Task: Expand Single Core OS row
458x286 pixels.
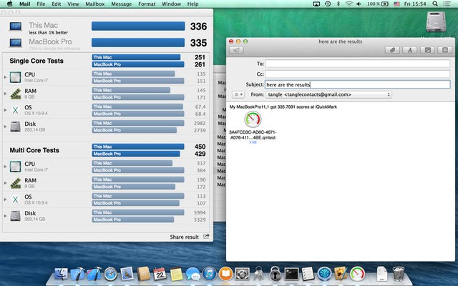Action: pos(5,110)
